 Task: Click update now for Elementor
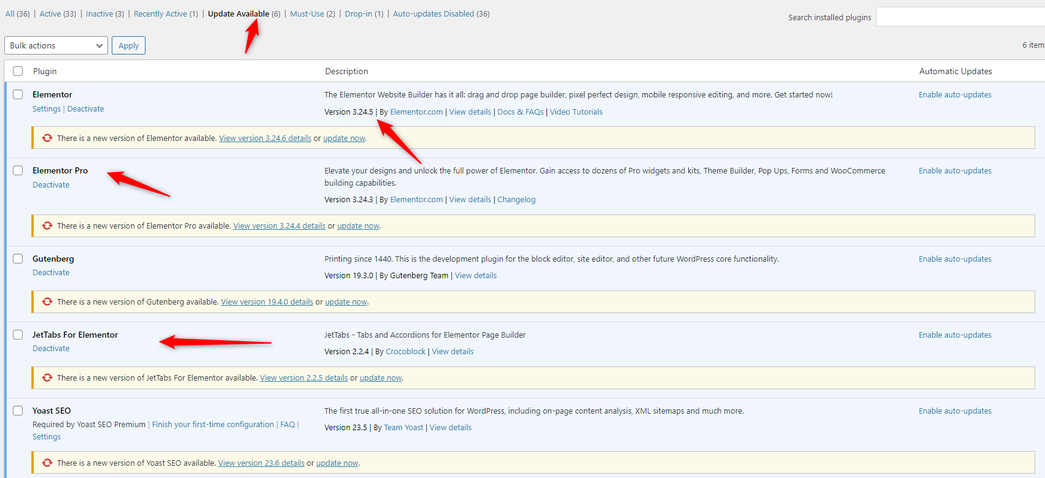point(344,138)
